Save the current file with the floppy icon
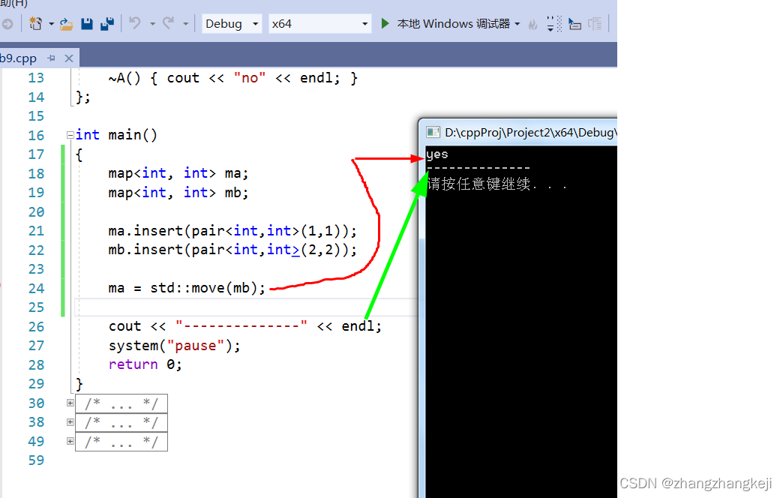This screenshot has height=498, width=783. coord(87,23)
